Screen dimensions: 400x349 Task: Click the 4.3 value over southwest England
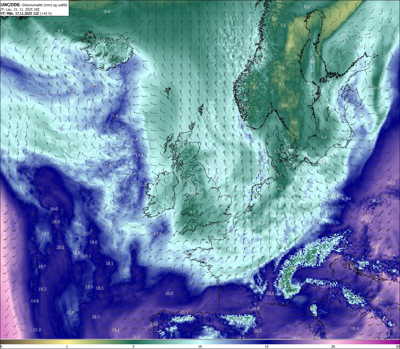point(192,227)
